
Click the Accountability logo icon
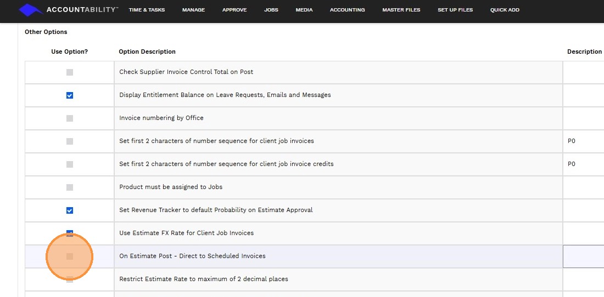tap(31, 10)
